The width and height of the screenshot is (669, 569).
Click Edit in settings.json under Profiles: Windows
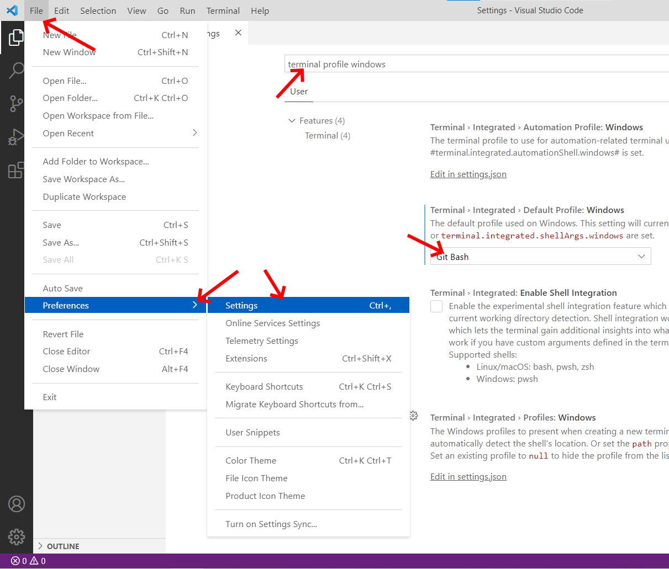pos(468,477)
